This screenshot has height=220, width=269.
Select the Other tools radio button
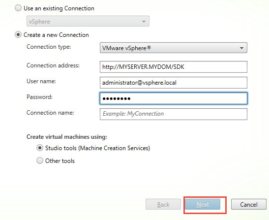(40, 161)
